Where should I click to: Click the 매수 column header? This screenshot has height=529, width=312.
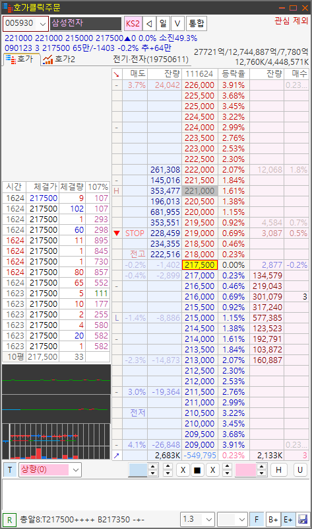[x=297, y=74]
